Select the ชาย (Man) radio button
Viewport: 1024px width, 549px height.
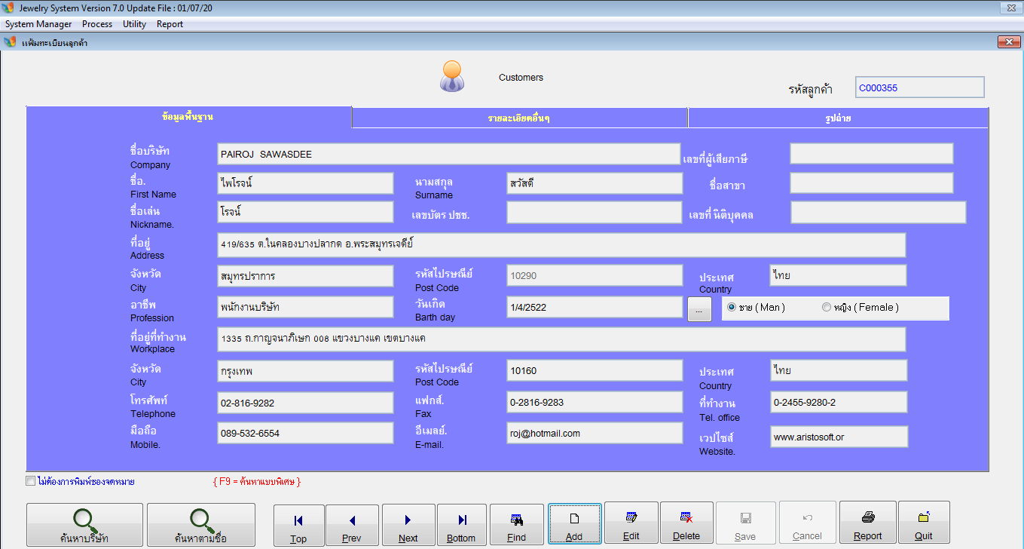pyautogui.click(x=732, y=308)
